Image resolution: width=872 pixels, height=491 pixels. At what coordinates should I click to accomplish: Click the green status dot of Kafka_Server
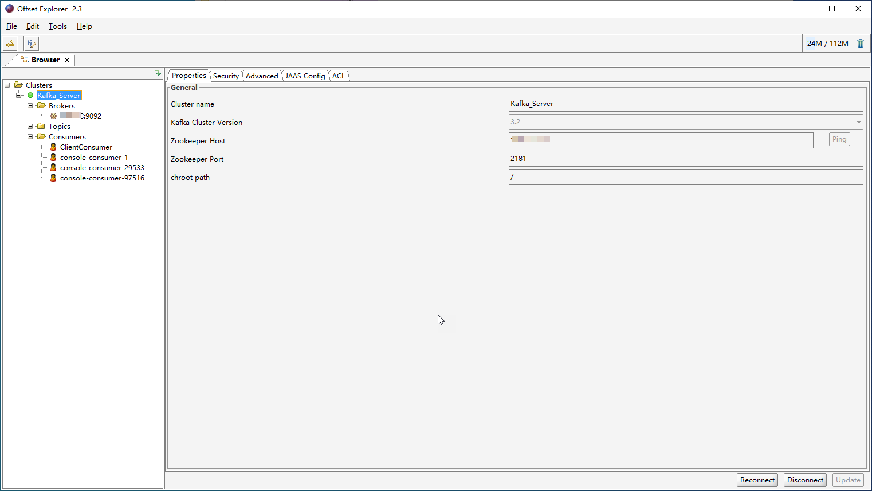tap(30, 96)
